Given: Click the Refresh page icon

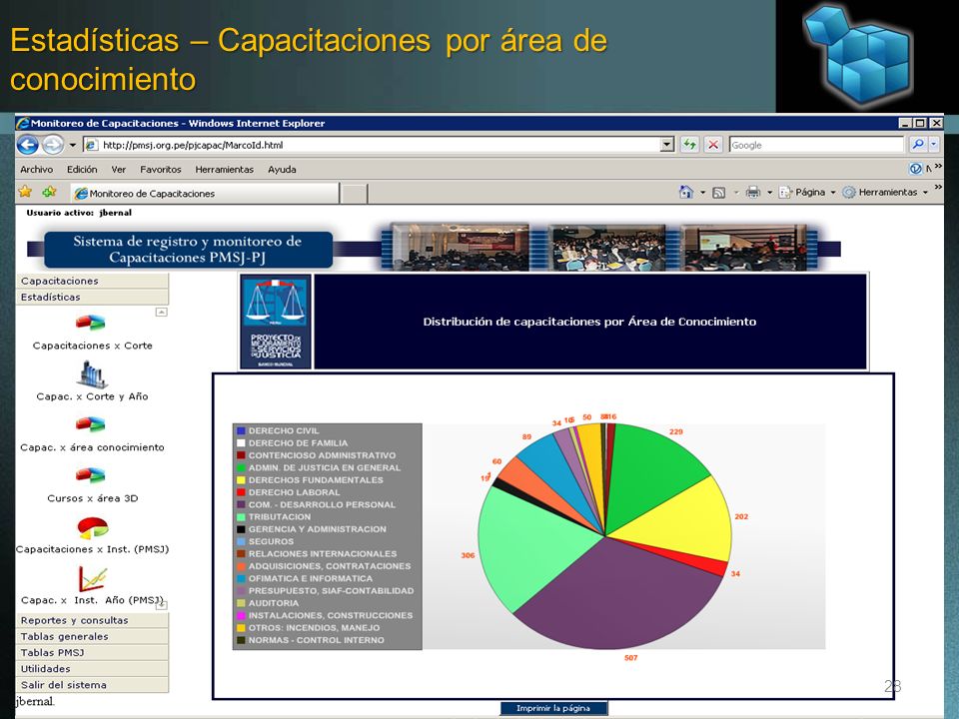Looking at the screenshot, I should pyautogui.click(x=690, y=145).
